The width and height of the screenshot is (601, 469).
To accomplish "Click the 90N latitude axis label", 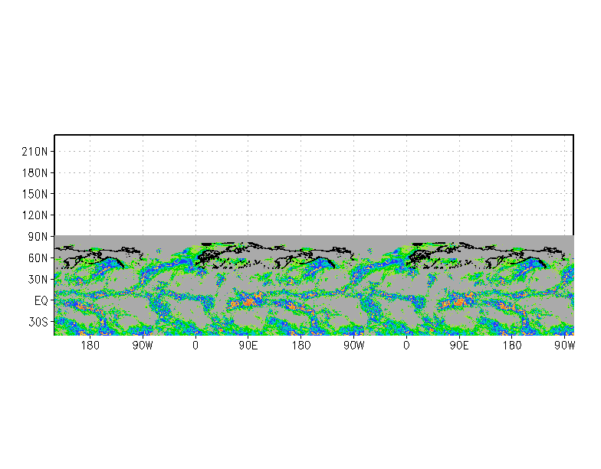I will (38, 236).
